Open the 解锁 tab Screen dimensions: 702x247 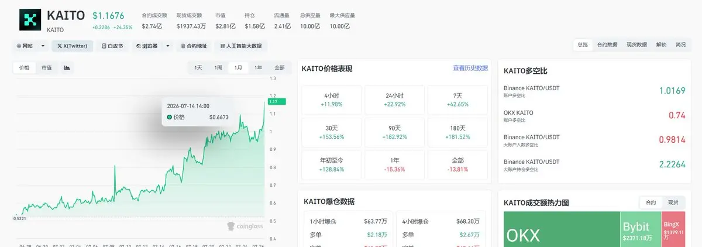click(x=661, y=44)
